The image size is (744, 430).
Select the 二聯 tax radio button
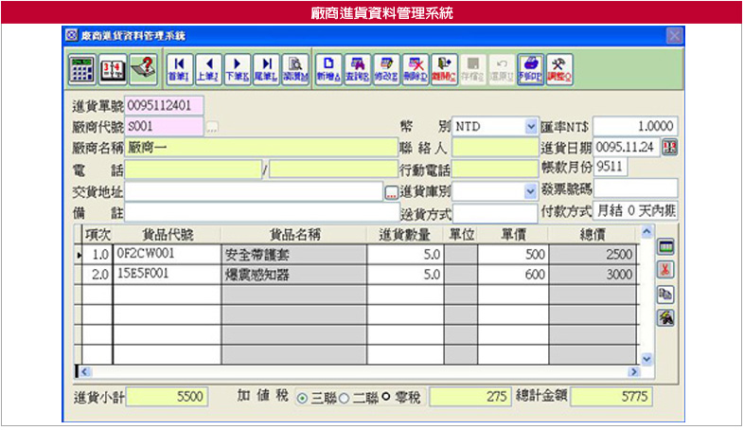coord(345,397)
